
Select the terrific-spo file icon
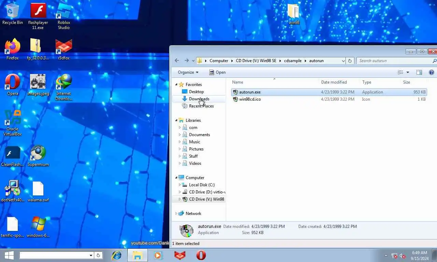point(12,227)
